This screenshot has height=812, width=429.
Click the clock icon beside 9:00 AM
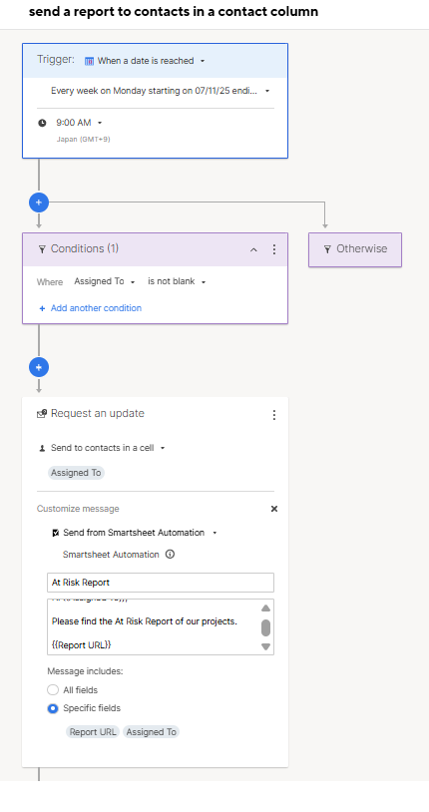[42, 123]
